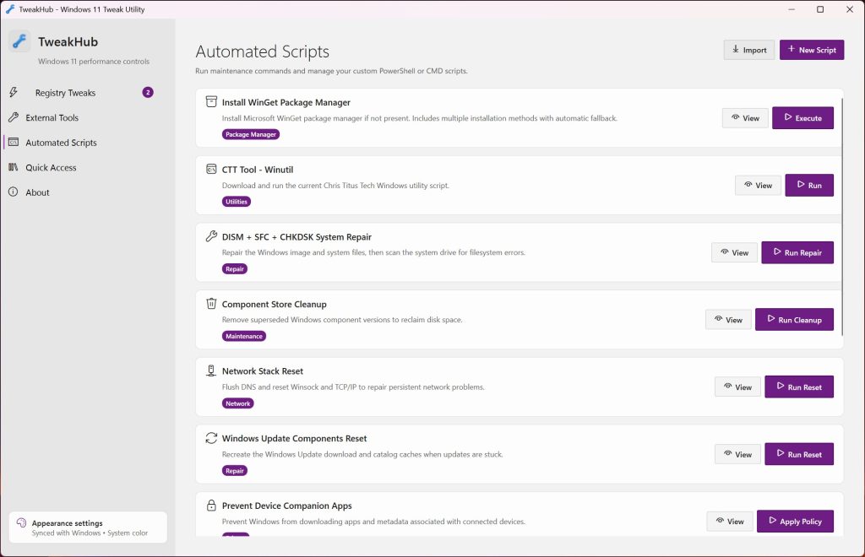This screenshot has width=865, height=557.
Task: View the Install WinGet script
Action: click(745, 118)
